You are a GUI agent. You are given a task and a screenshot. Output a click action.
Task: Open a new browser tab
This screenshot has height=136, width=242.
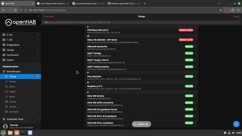click(145, 3)
